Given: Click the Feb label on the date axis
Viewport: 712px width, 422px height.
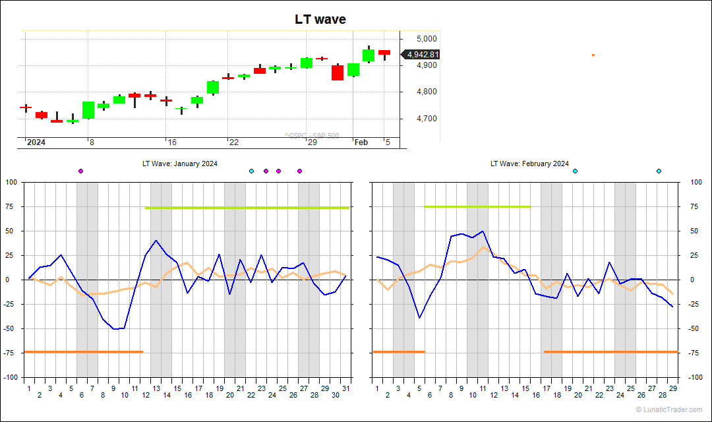Looking at the screenshot, I should 361,141.
